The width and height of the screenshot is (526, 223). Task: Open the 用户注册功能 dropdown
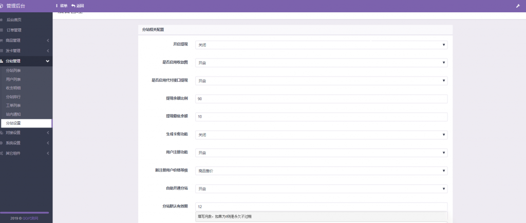coord(322,153)
